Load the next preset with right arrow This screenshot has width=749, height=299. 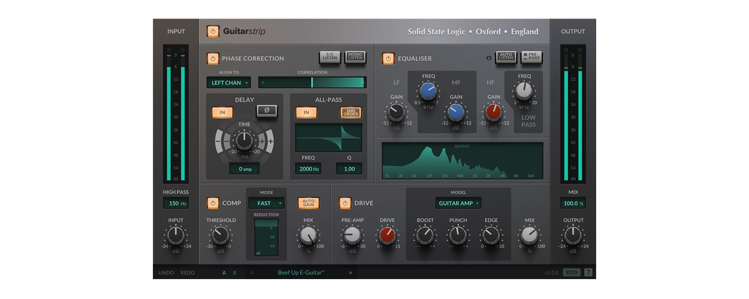(x=351, y=273)
